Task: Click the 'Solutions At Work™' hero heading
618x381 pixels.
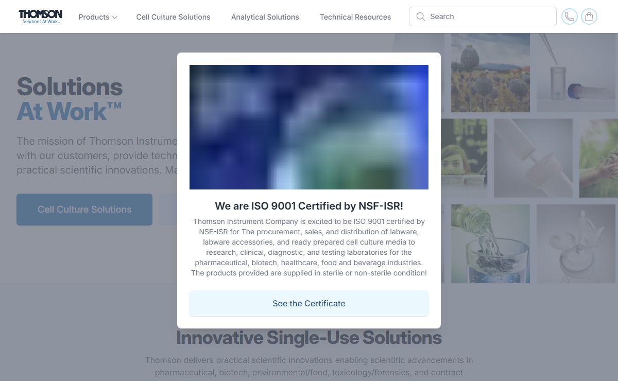Action: point(70,99)
